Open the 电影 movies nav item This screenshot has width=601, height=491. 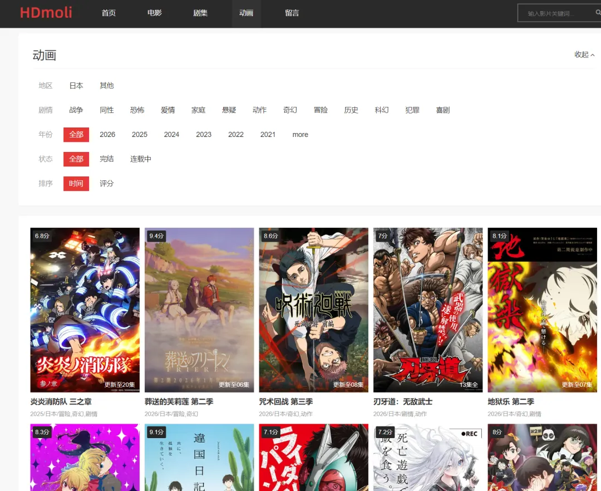tap(155, 13)
